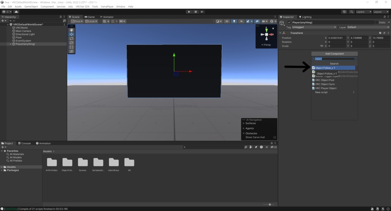Image resolution: width=391 pixels, height=211 pixels.
Task: Open snap increment settings icon
Action: click(x=122, y=21)
